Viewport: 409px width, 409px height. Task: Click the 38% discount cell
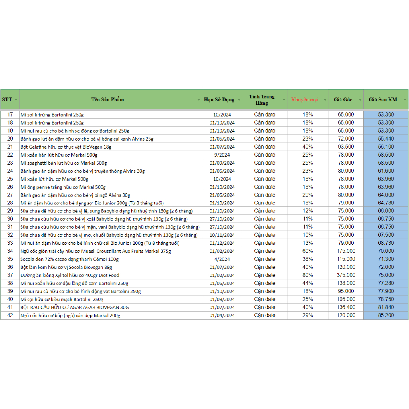[308, 259]
